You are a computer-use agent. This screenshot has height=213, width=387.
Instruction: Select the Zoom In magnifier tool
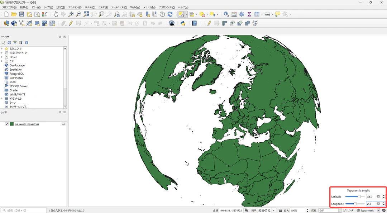71,14
